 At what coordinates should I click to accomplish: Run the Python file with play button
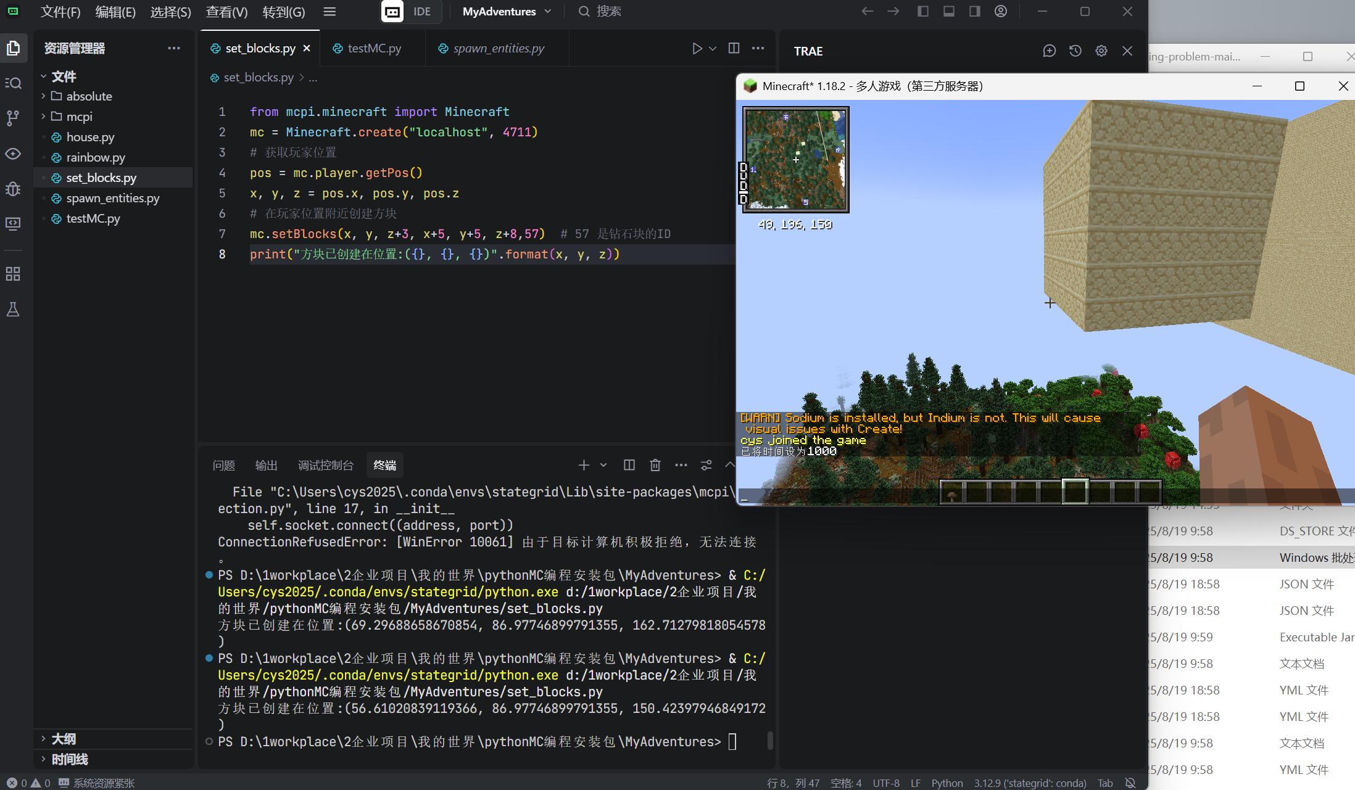pyautogui.click(x=697, y=48)
